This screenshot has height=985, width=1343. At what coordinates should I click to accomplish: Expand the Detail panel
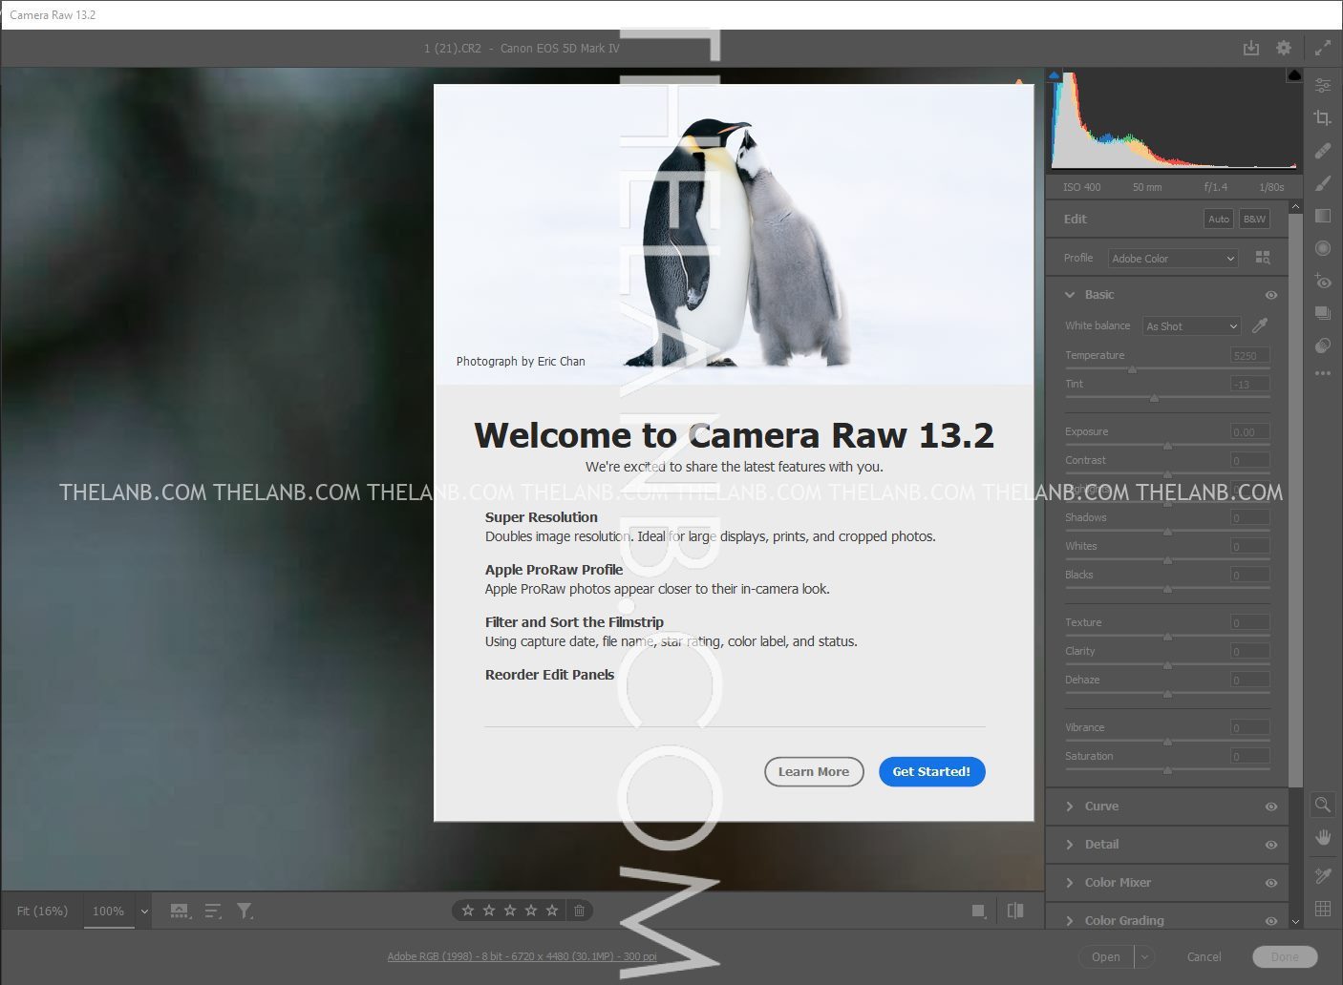pyautogui.click(x=1101, y=845)
